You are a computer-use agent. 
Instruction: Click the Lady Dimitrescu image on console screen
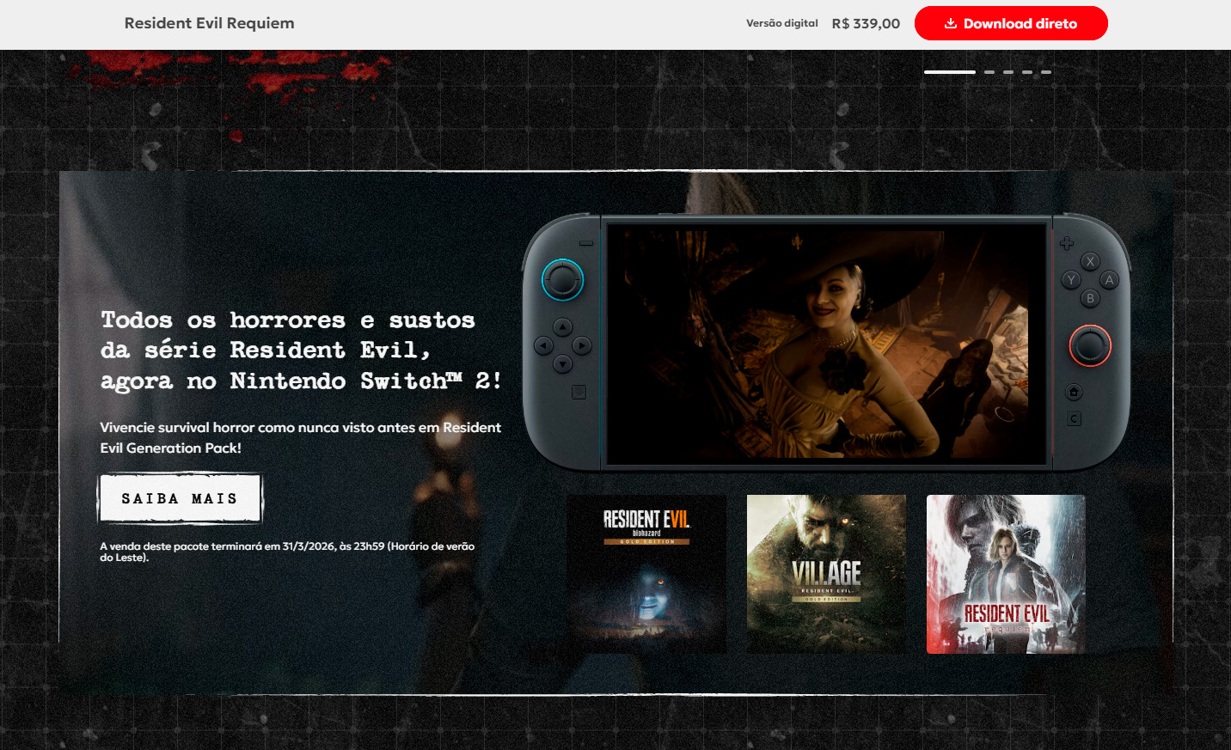pos(826,344)
